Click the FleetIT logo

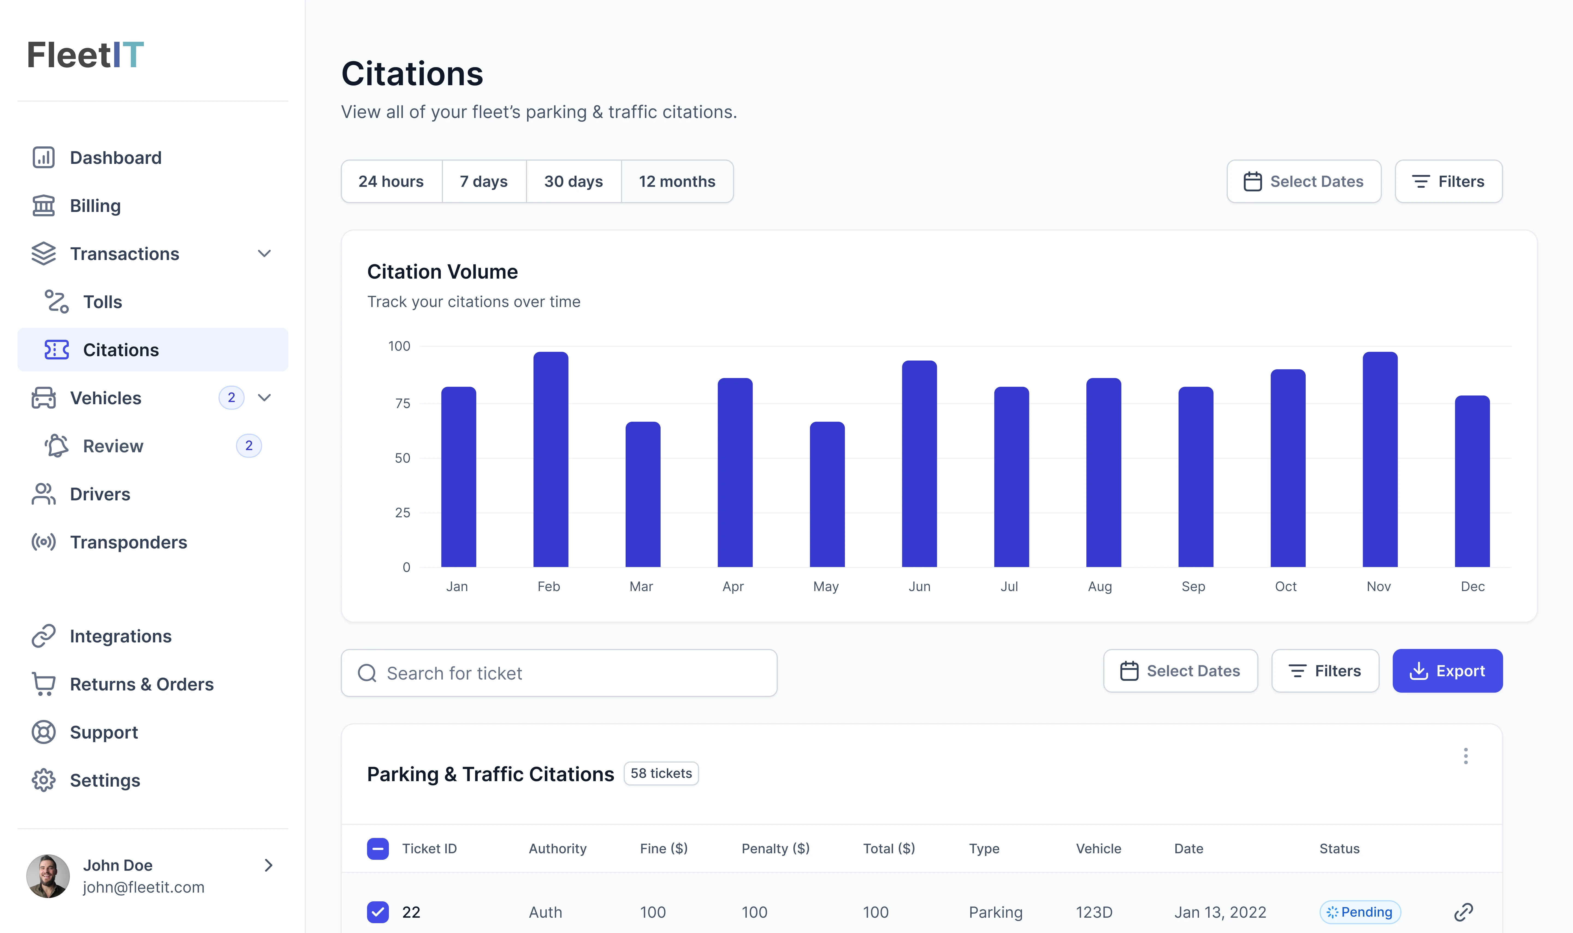[x=85, y=55]
